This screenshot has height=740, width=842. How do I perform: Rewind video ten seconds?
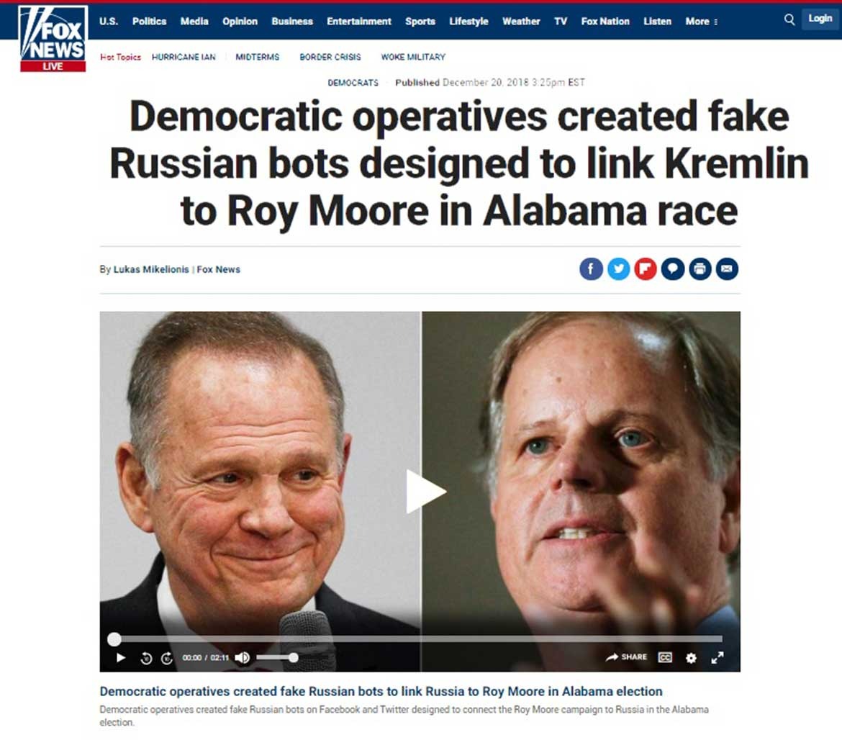tap(146, 659)
